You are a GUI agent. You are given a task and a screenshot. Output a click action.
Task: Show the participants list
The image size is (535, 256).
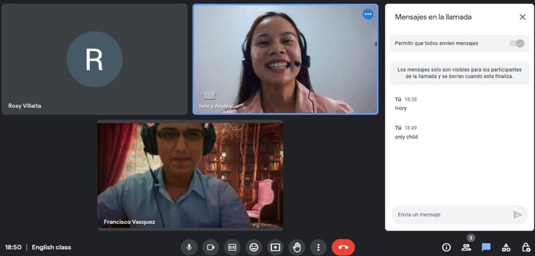[466, 247]
